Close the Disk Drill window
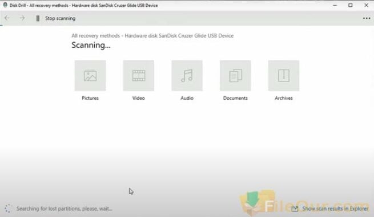Image resolution: width=374 pixels, height=217 pixels. pyautogui.click(x=366, y=5)
